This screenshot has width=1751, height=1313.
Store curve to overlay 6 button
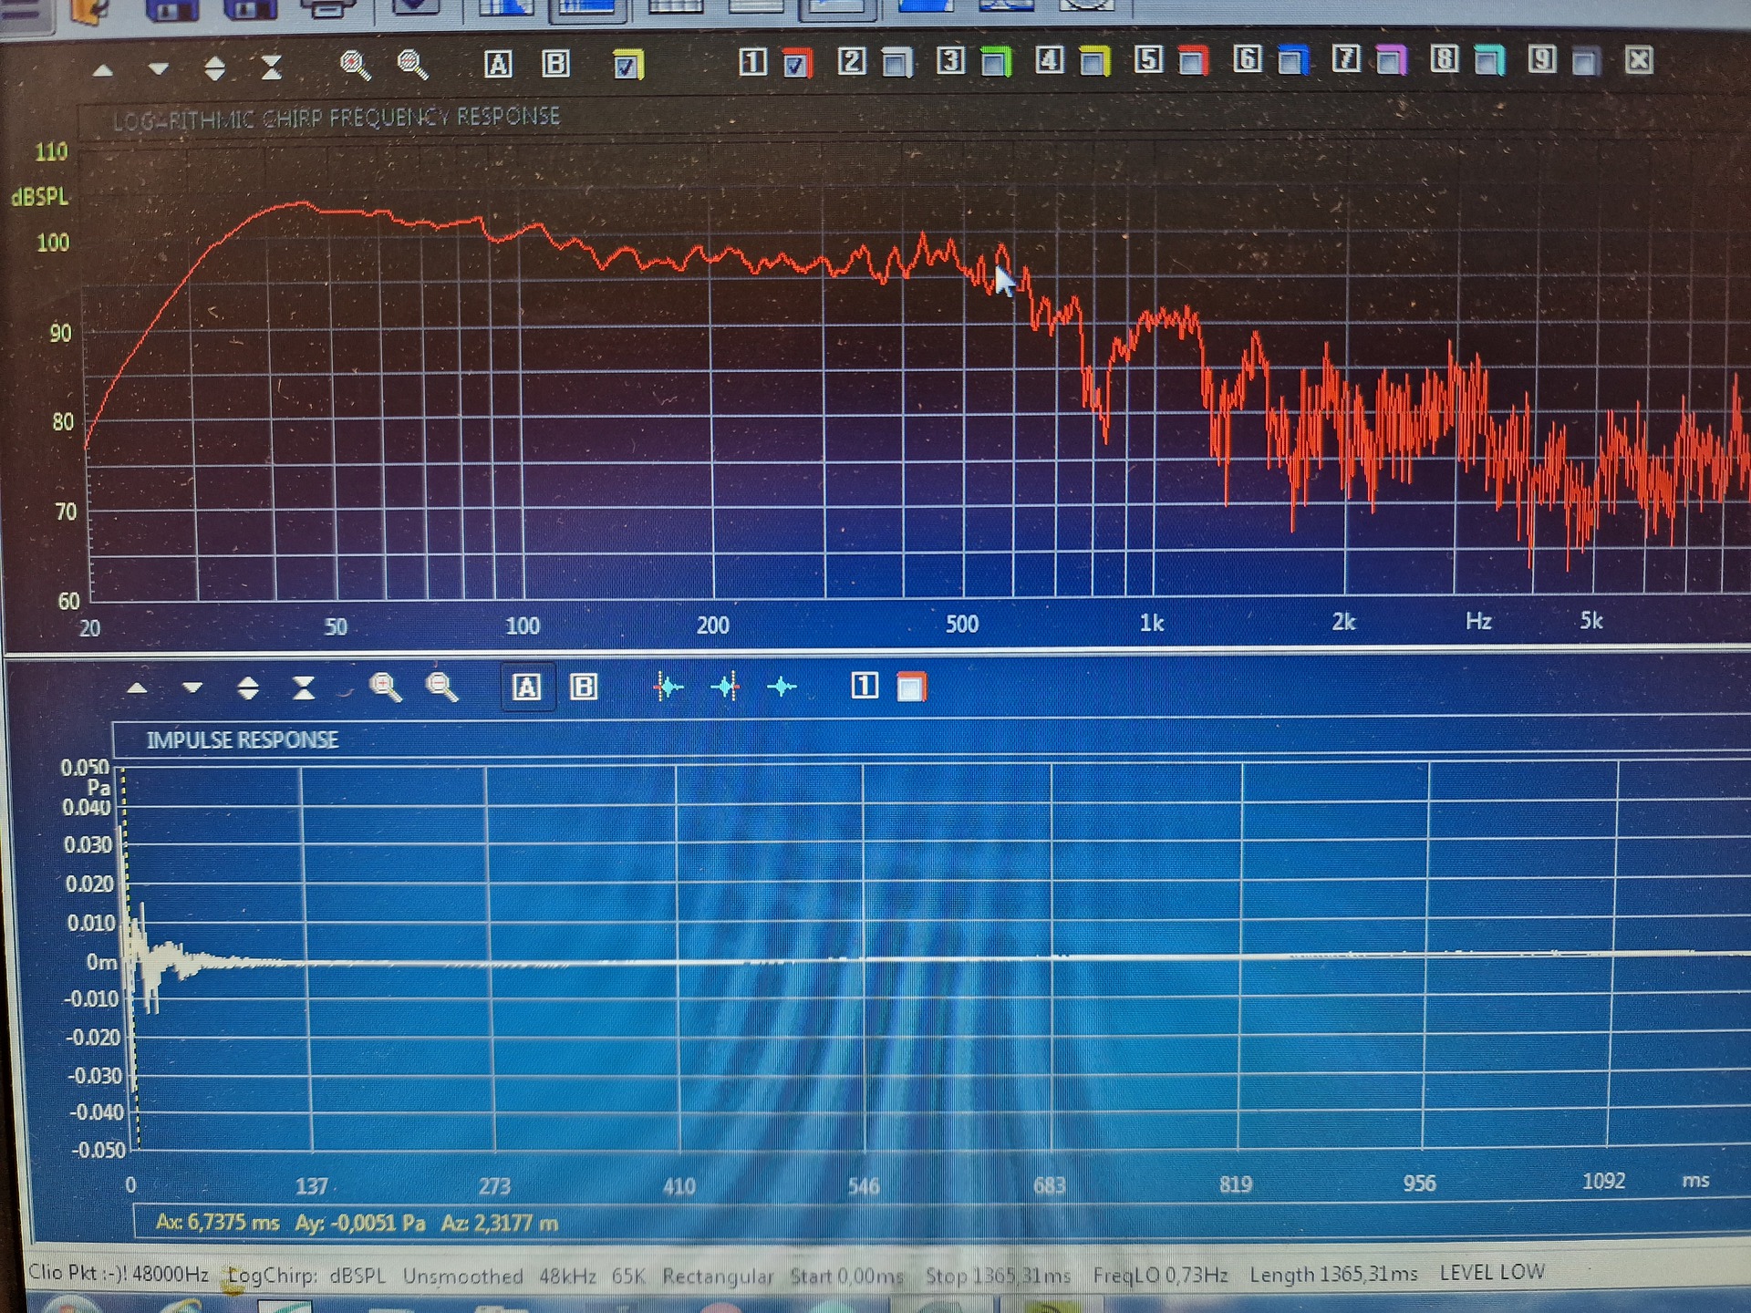click(x=1248, y=59)
